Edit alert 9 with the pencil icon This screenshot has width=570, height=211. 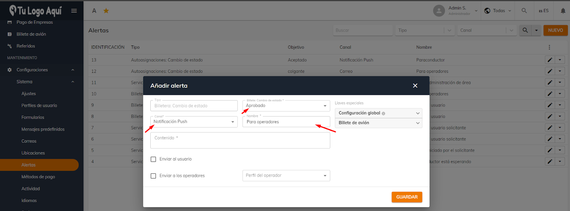pos(550,105)
